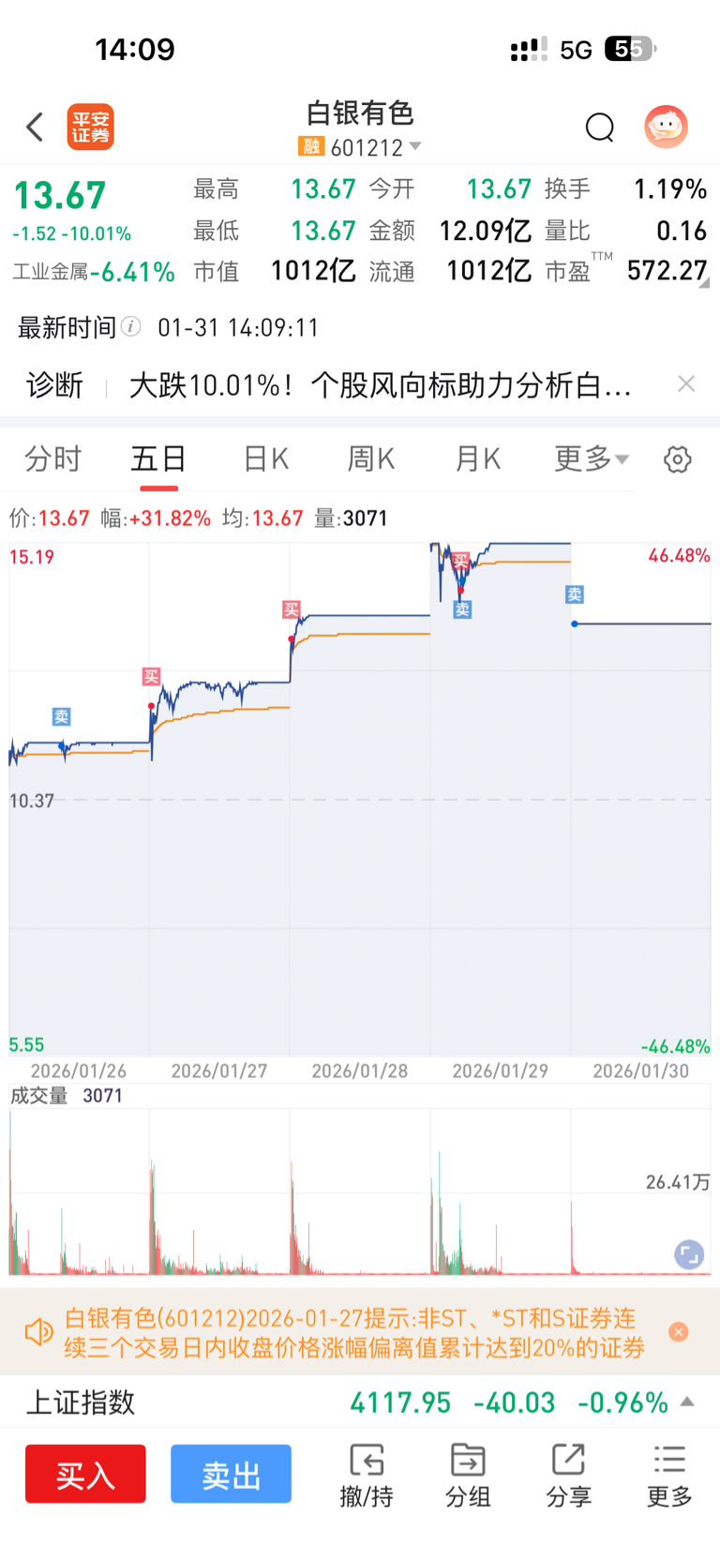
Task: Tap the blue 卖出 button
Action: point(231,1474)
